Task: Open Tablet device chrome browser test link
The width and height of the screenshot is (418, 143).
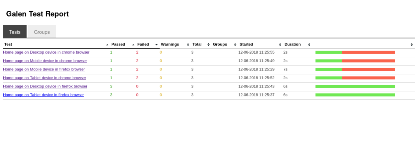Action: (x=44, y=78)
